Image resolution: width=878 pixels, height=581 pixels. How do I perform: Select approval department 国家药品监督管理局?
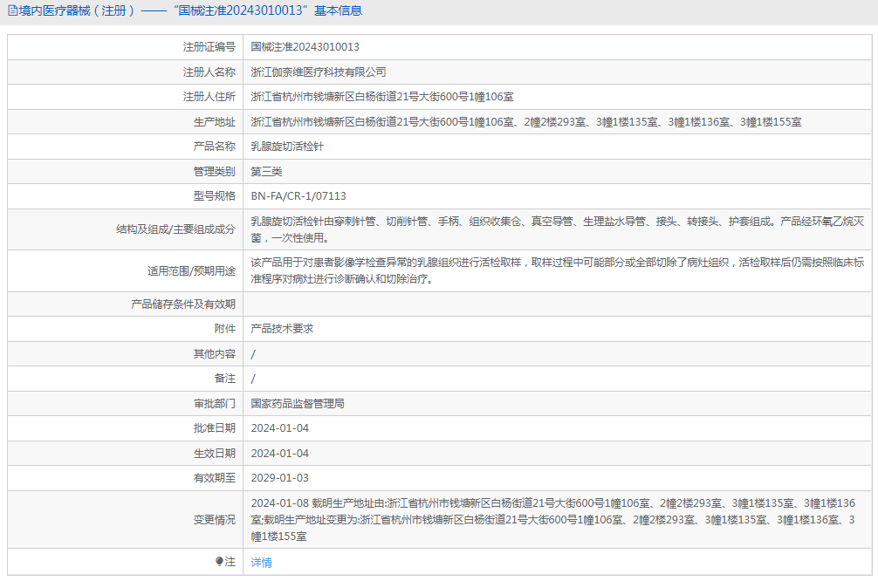point(298,404)
